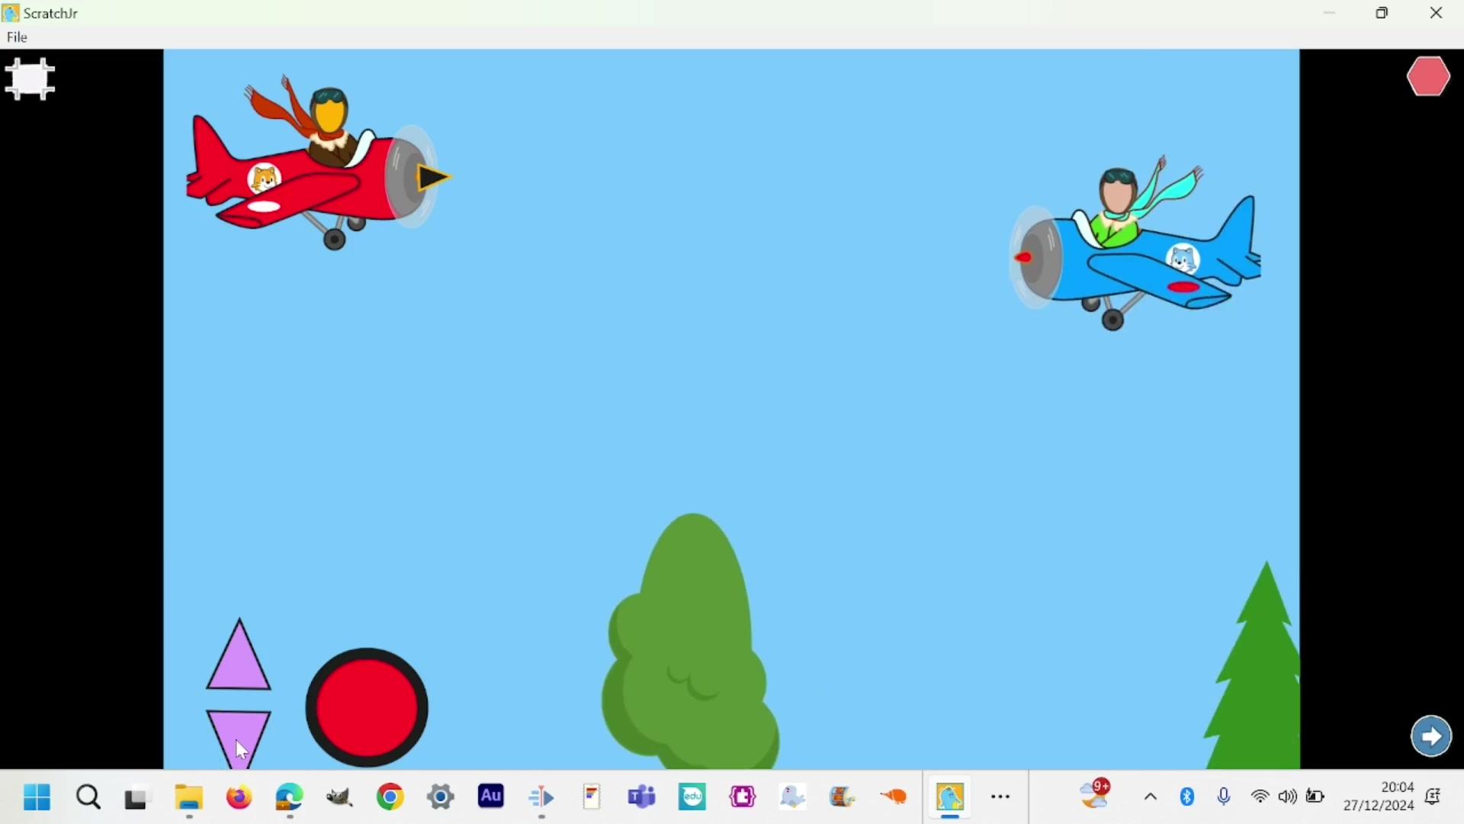Open Adobe Audition from taskbar
This screenshot has width=1464, height=824.
pyautogui.click(x=491, y=797)
